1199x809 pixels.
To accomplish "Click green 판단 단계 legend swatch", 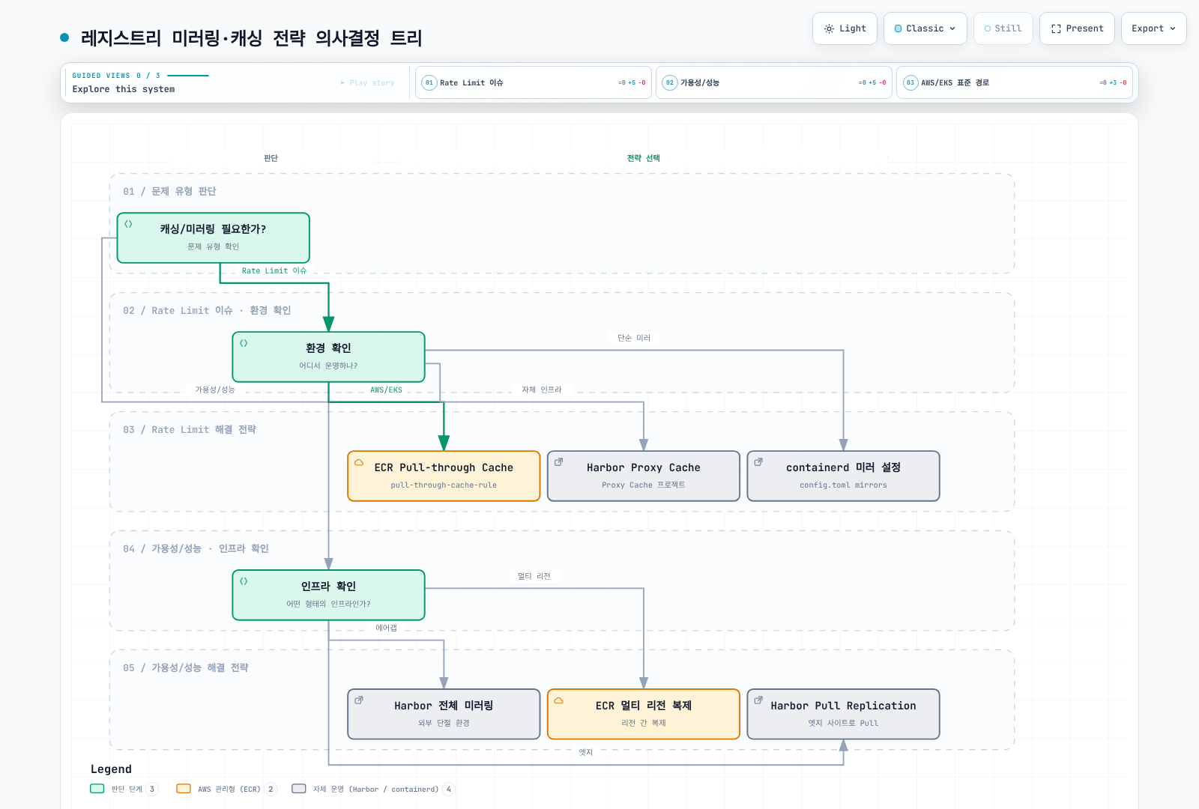I will (x=97, y=789).
